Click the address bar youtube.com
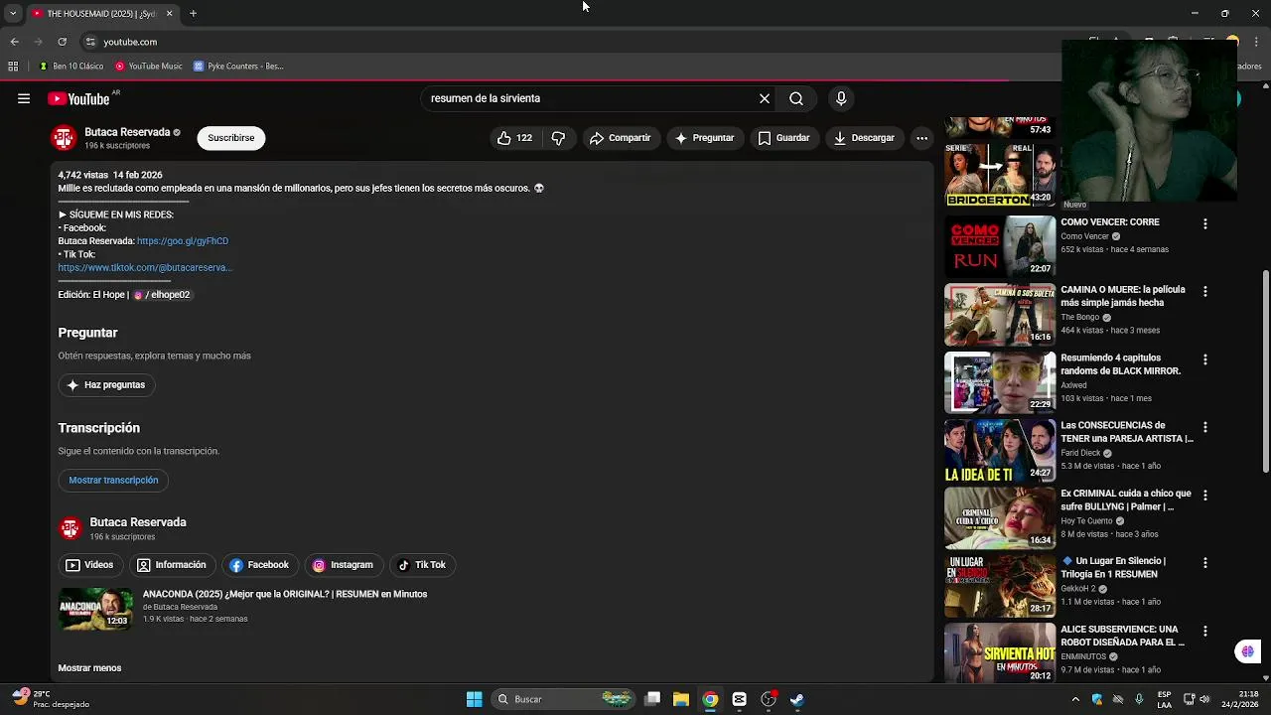The height and width of the screenshot is (715, 1271). click(x=130, y=42)
